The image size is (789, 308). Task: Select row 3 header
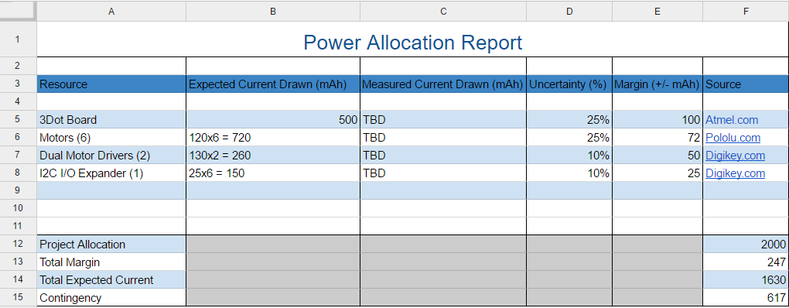pyautogui.click(x=18, y=84)
